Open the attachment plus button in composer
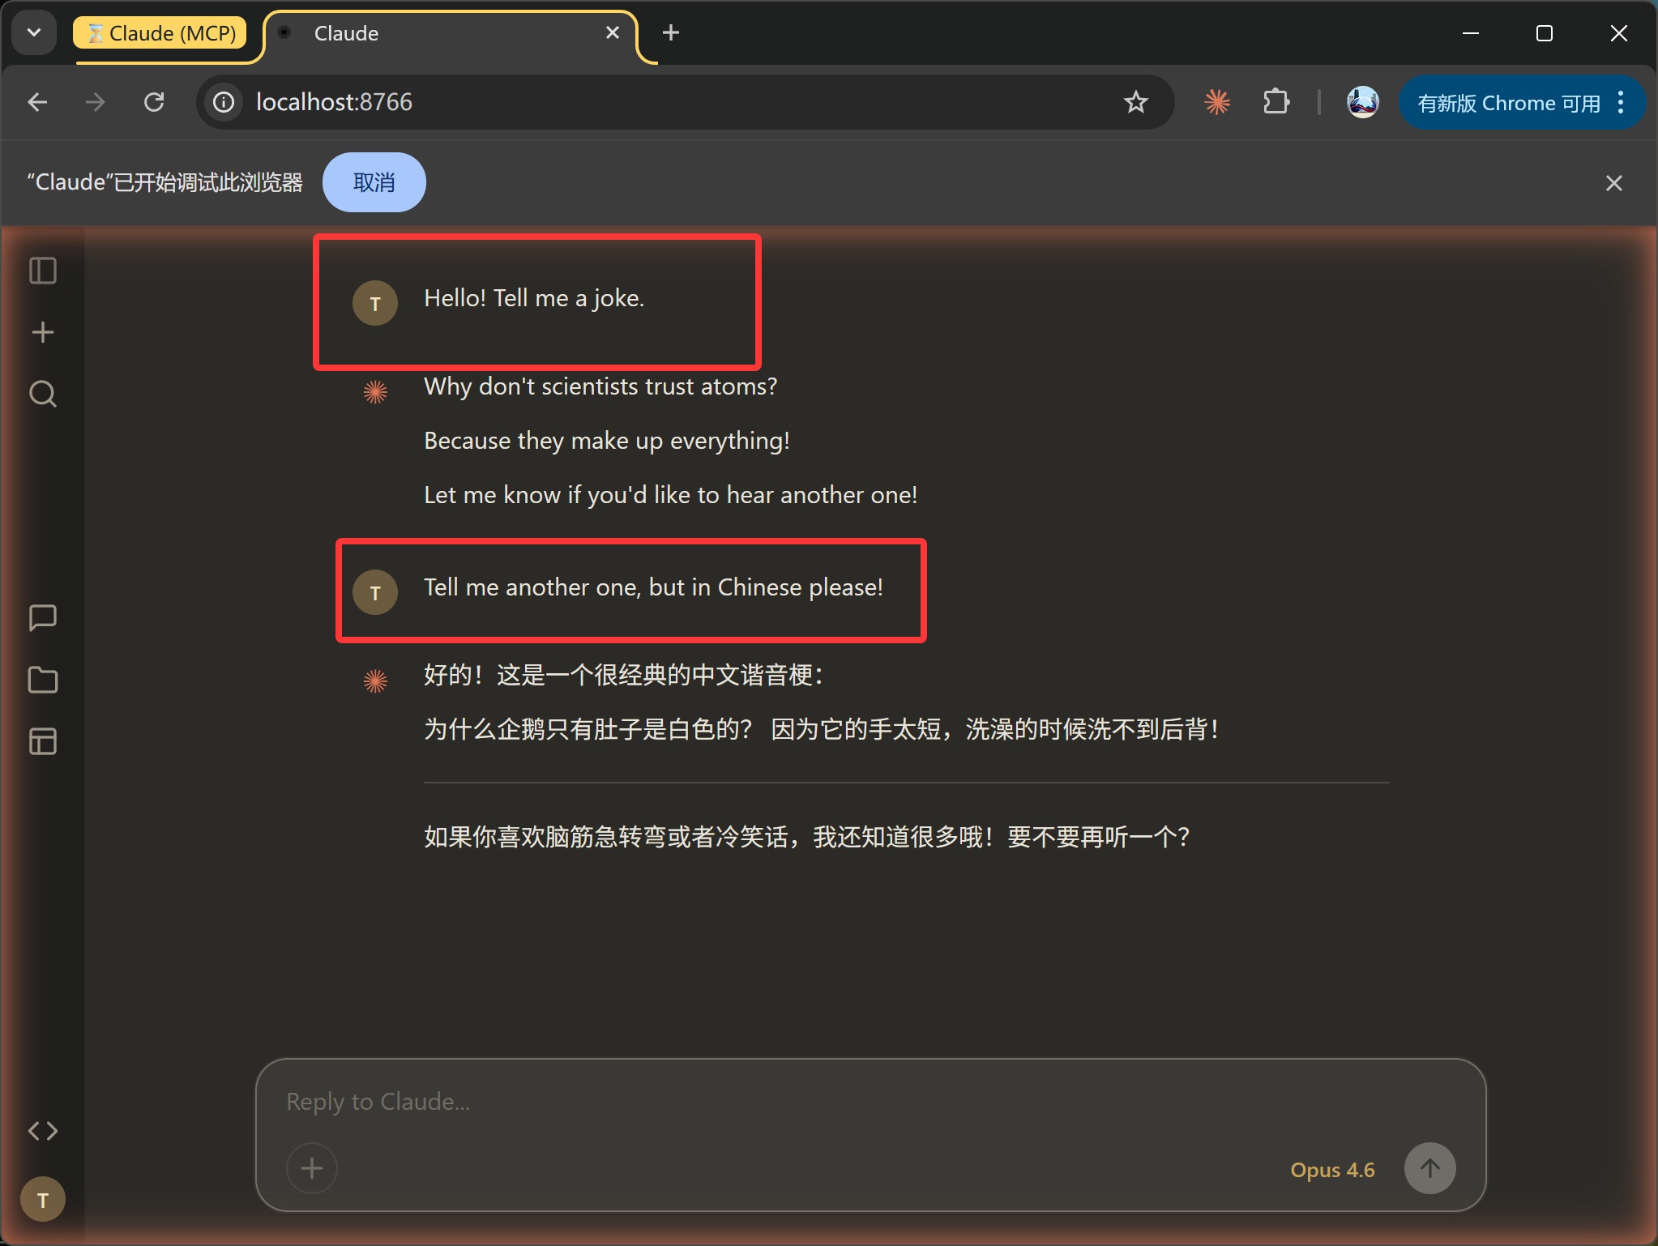The height and width of the screenshot is (1246, 1658). pyautogui.click(x=312, y=1168)
